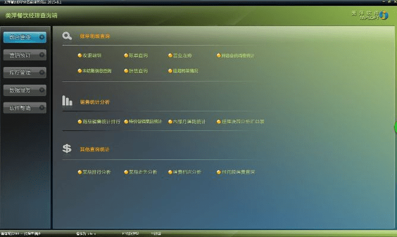Select the 前台营业 sidebar tab
The width and height of the screenshot is (397, 237).
[21, 37]
